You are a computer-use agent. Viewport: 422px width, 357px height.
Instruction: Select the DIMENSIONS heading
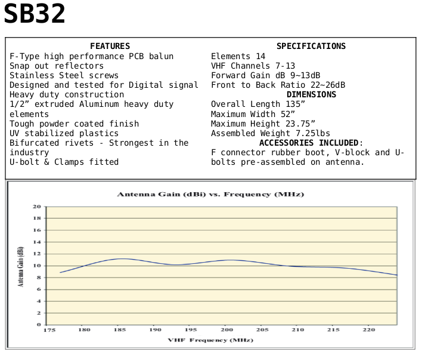pyautogui.click(x=311, y=94)
